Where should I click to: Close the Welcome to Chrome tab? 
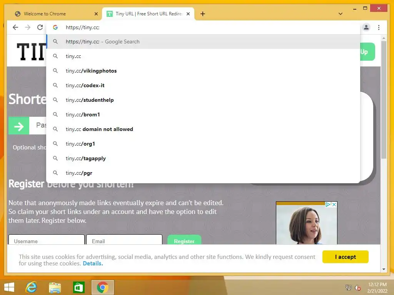point(96,14)
